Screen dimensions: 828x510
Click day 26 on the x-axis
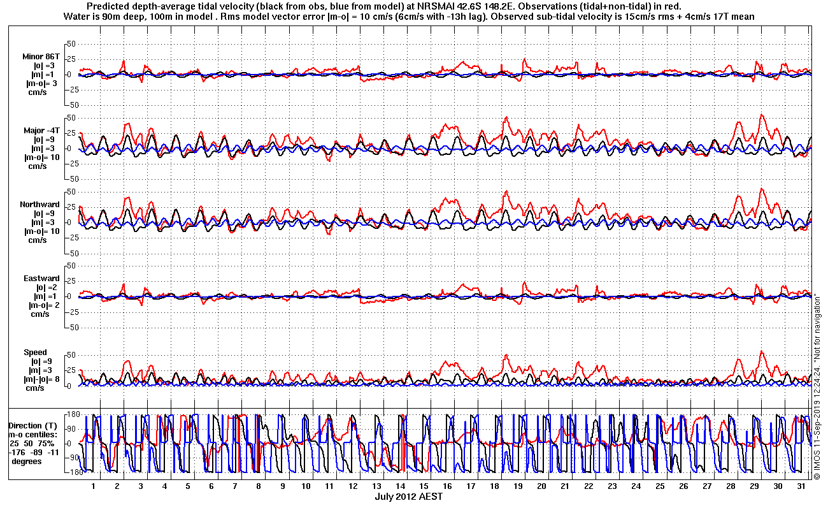[x=683, y=486]
